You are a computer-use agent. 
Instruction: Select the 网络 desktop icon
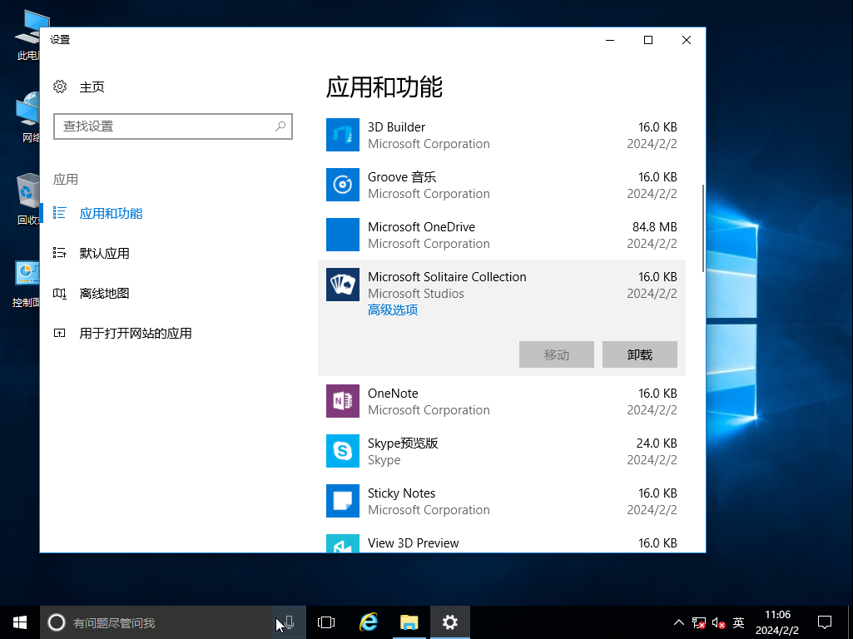pos(28,118)
